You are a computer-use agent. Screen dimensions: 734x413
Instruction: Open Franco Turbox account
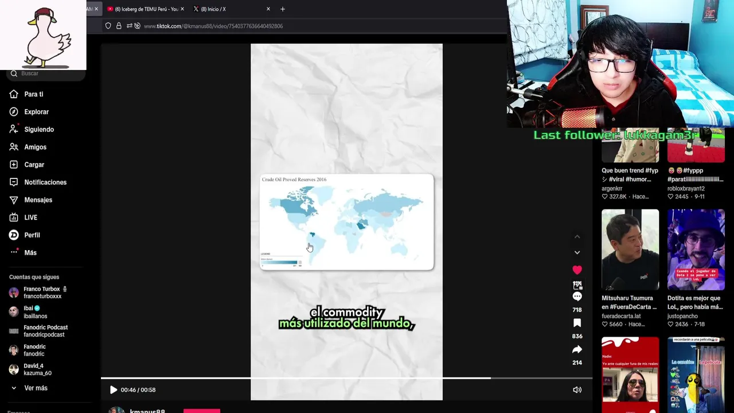click(38, 293)
